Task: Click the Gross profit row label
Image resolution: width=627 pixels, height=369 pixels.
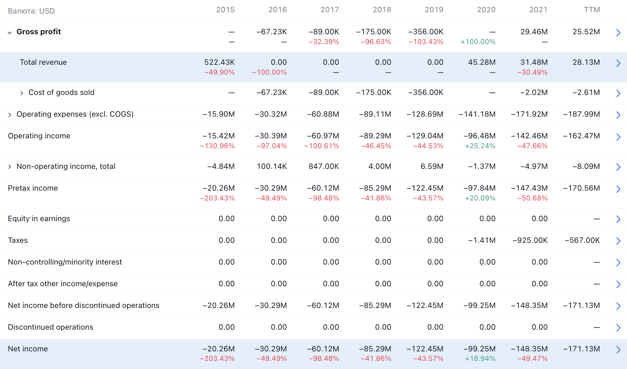Action: (x=39, y=32)
